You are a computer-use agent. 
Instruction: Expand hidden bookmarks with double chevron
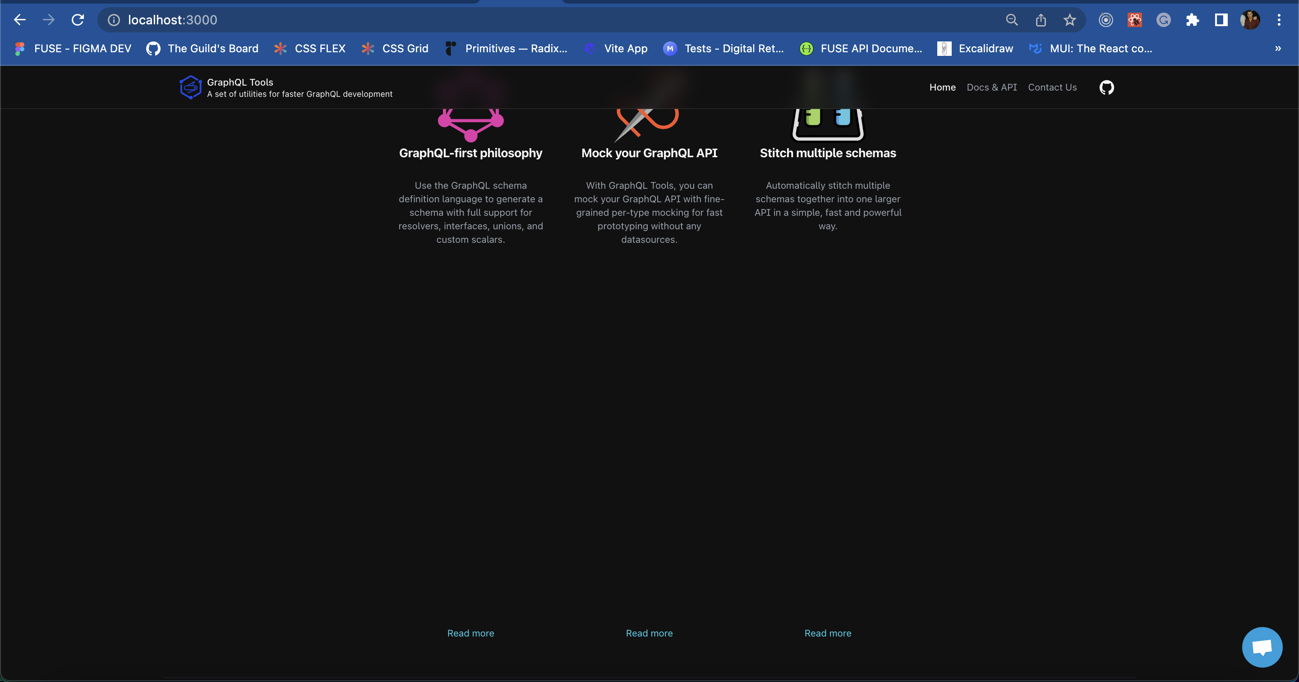click(x=1278, y=49)
